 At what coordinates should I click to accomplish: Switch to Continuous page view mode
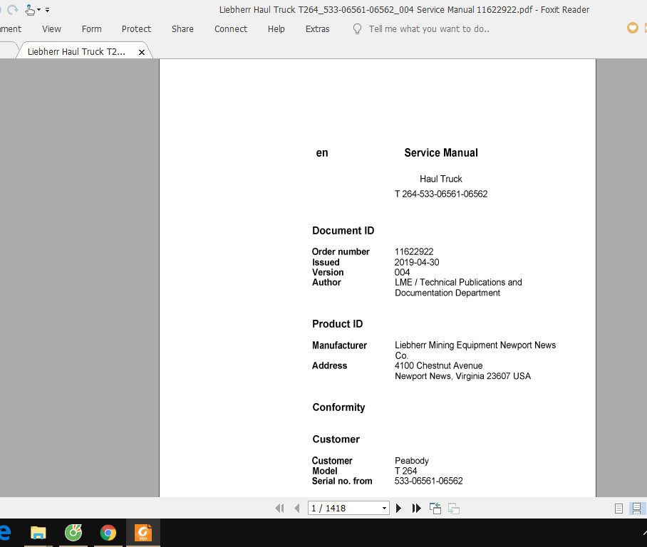pos(637,509)
